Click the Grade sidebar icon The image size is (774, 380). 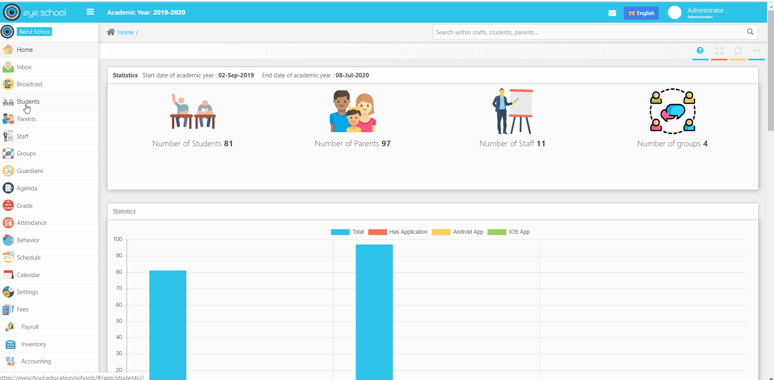coord(8,205)
